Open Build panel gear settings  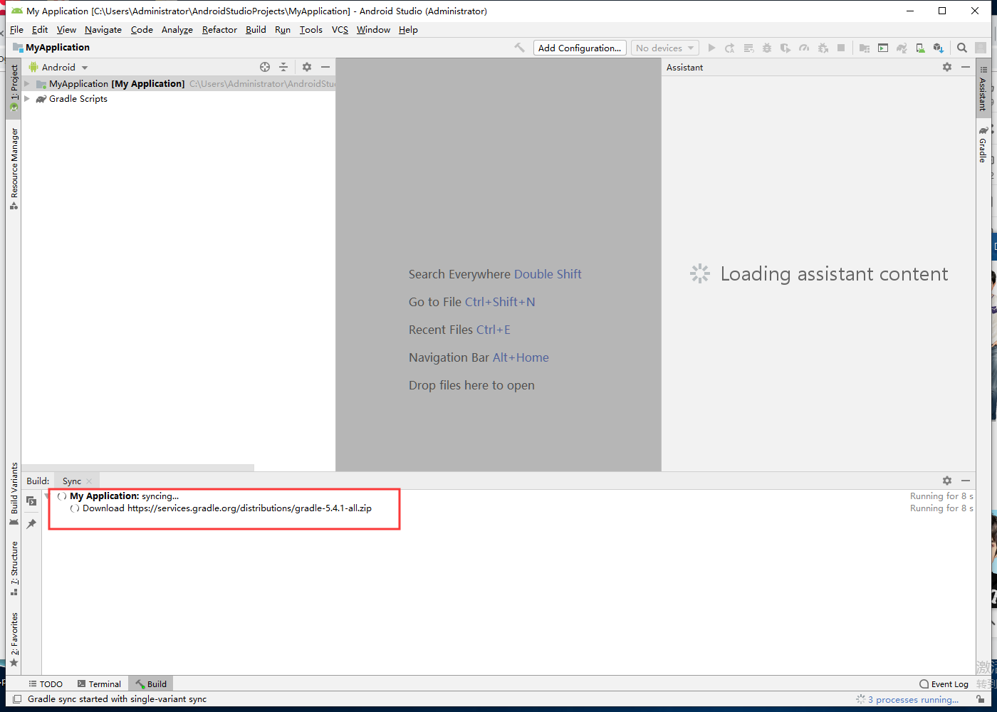coord(947,481)
